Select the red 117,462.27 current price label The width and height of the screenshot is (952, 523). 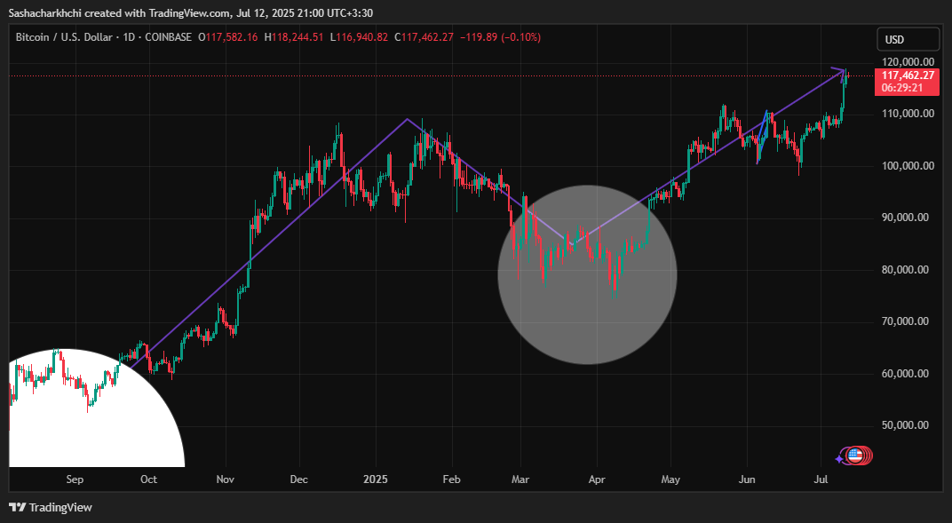[x=908, y=75]
